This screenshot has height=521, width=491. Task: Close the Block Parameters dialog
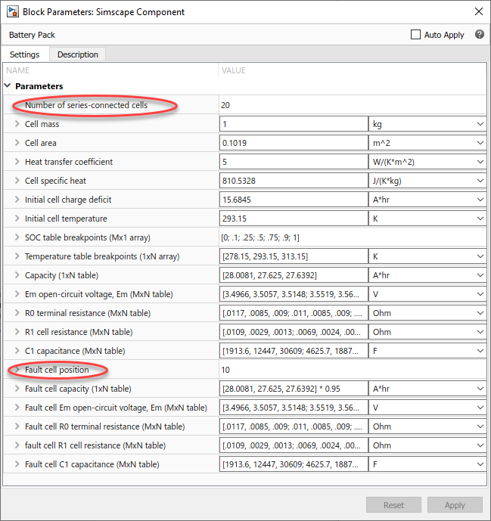(479, 11)
